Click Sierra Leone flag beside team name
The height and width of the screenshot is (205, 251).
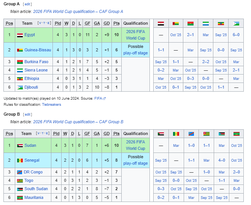20,70
